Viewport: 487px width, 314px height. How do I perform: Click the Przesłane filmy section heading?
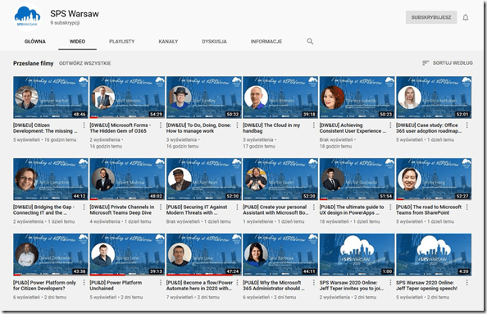(34, 63)
